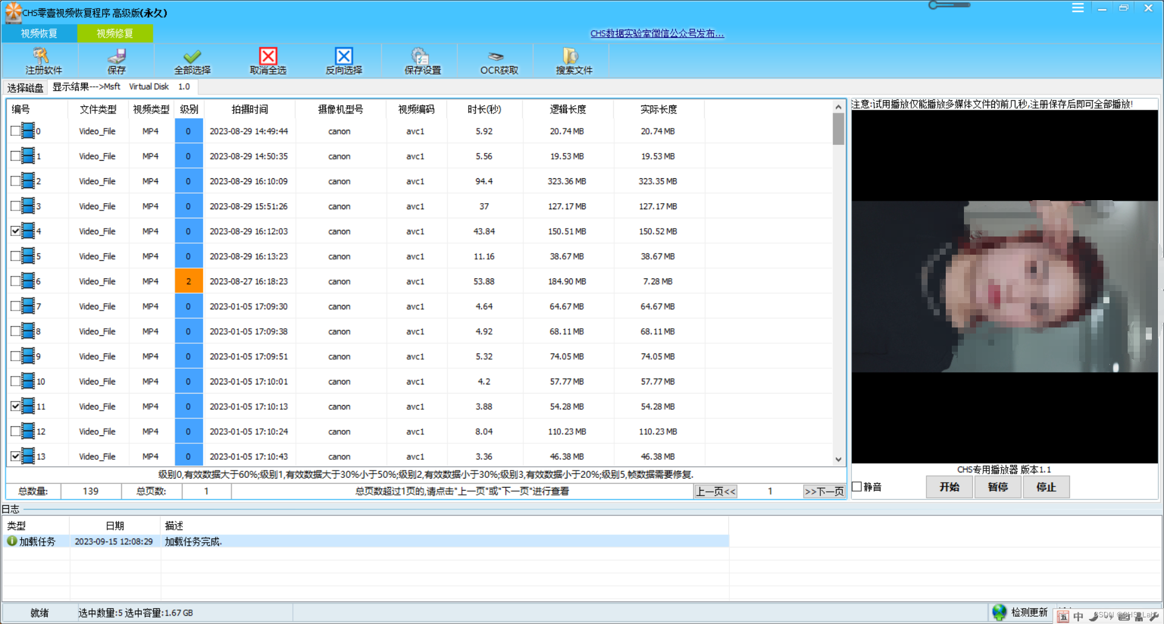The image size is (1164, 624).
Task: Click the 暂停 pause button
Action: (x=998, y=487)
